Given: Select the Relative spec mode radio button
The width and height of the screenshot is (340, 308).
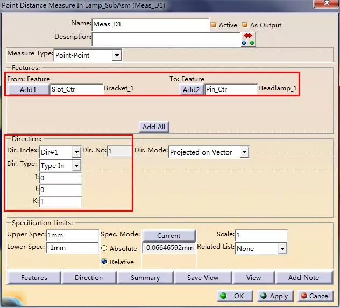Looking at the screenshot, I should coord(104,262).
